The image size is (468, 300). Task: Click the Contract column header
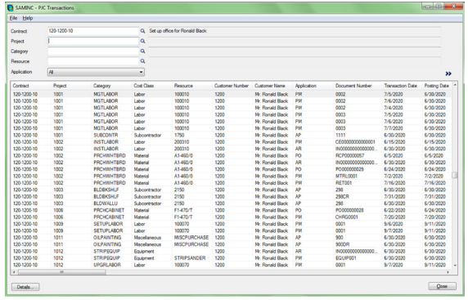[31, 86]
